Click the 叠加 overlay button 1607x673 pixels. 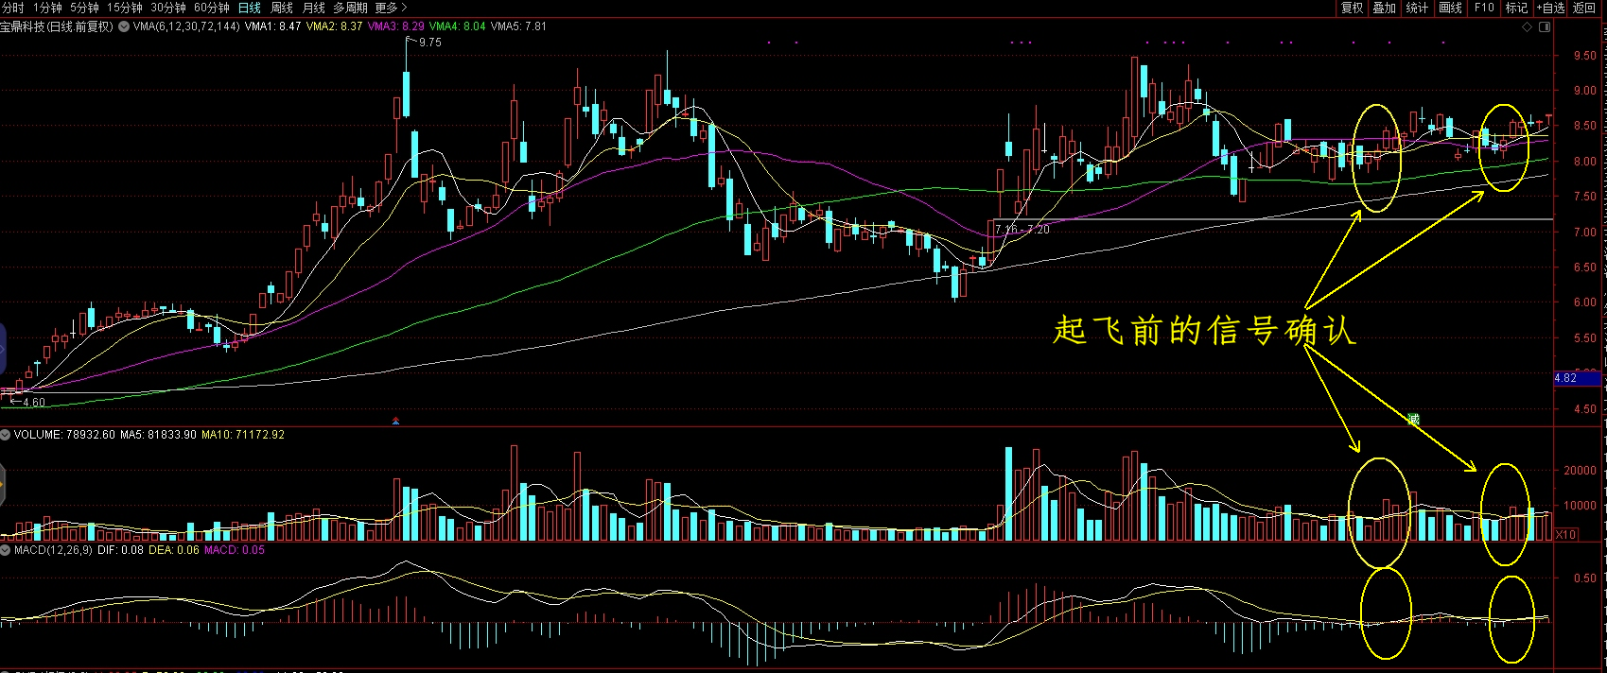[x=1385, y=8]
